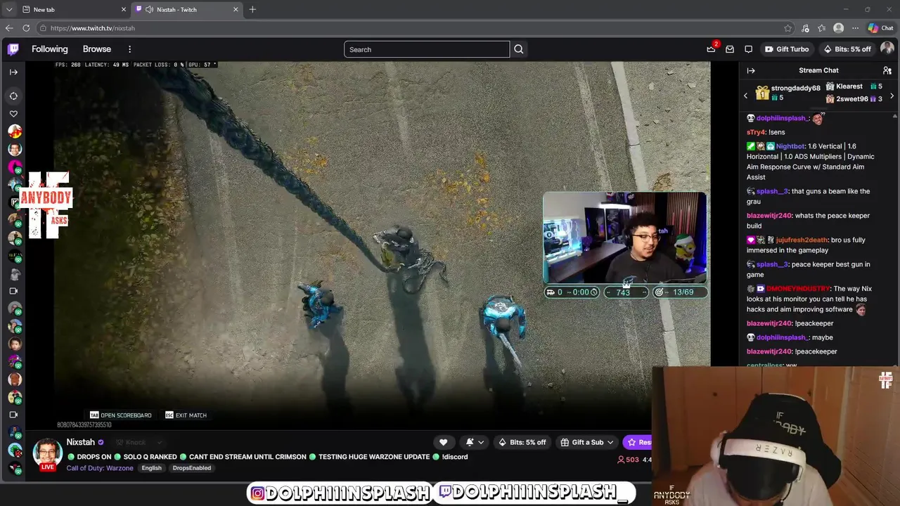Click the Stream Chat header title
900x506 pixels.
tap(818, 70)
